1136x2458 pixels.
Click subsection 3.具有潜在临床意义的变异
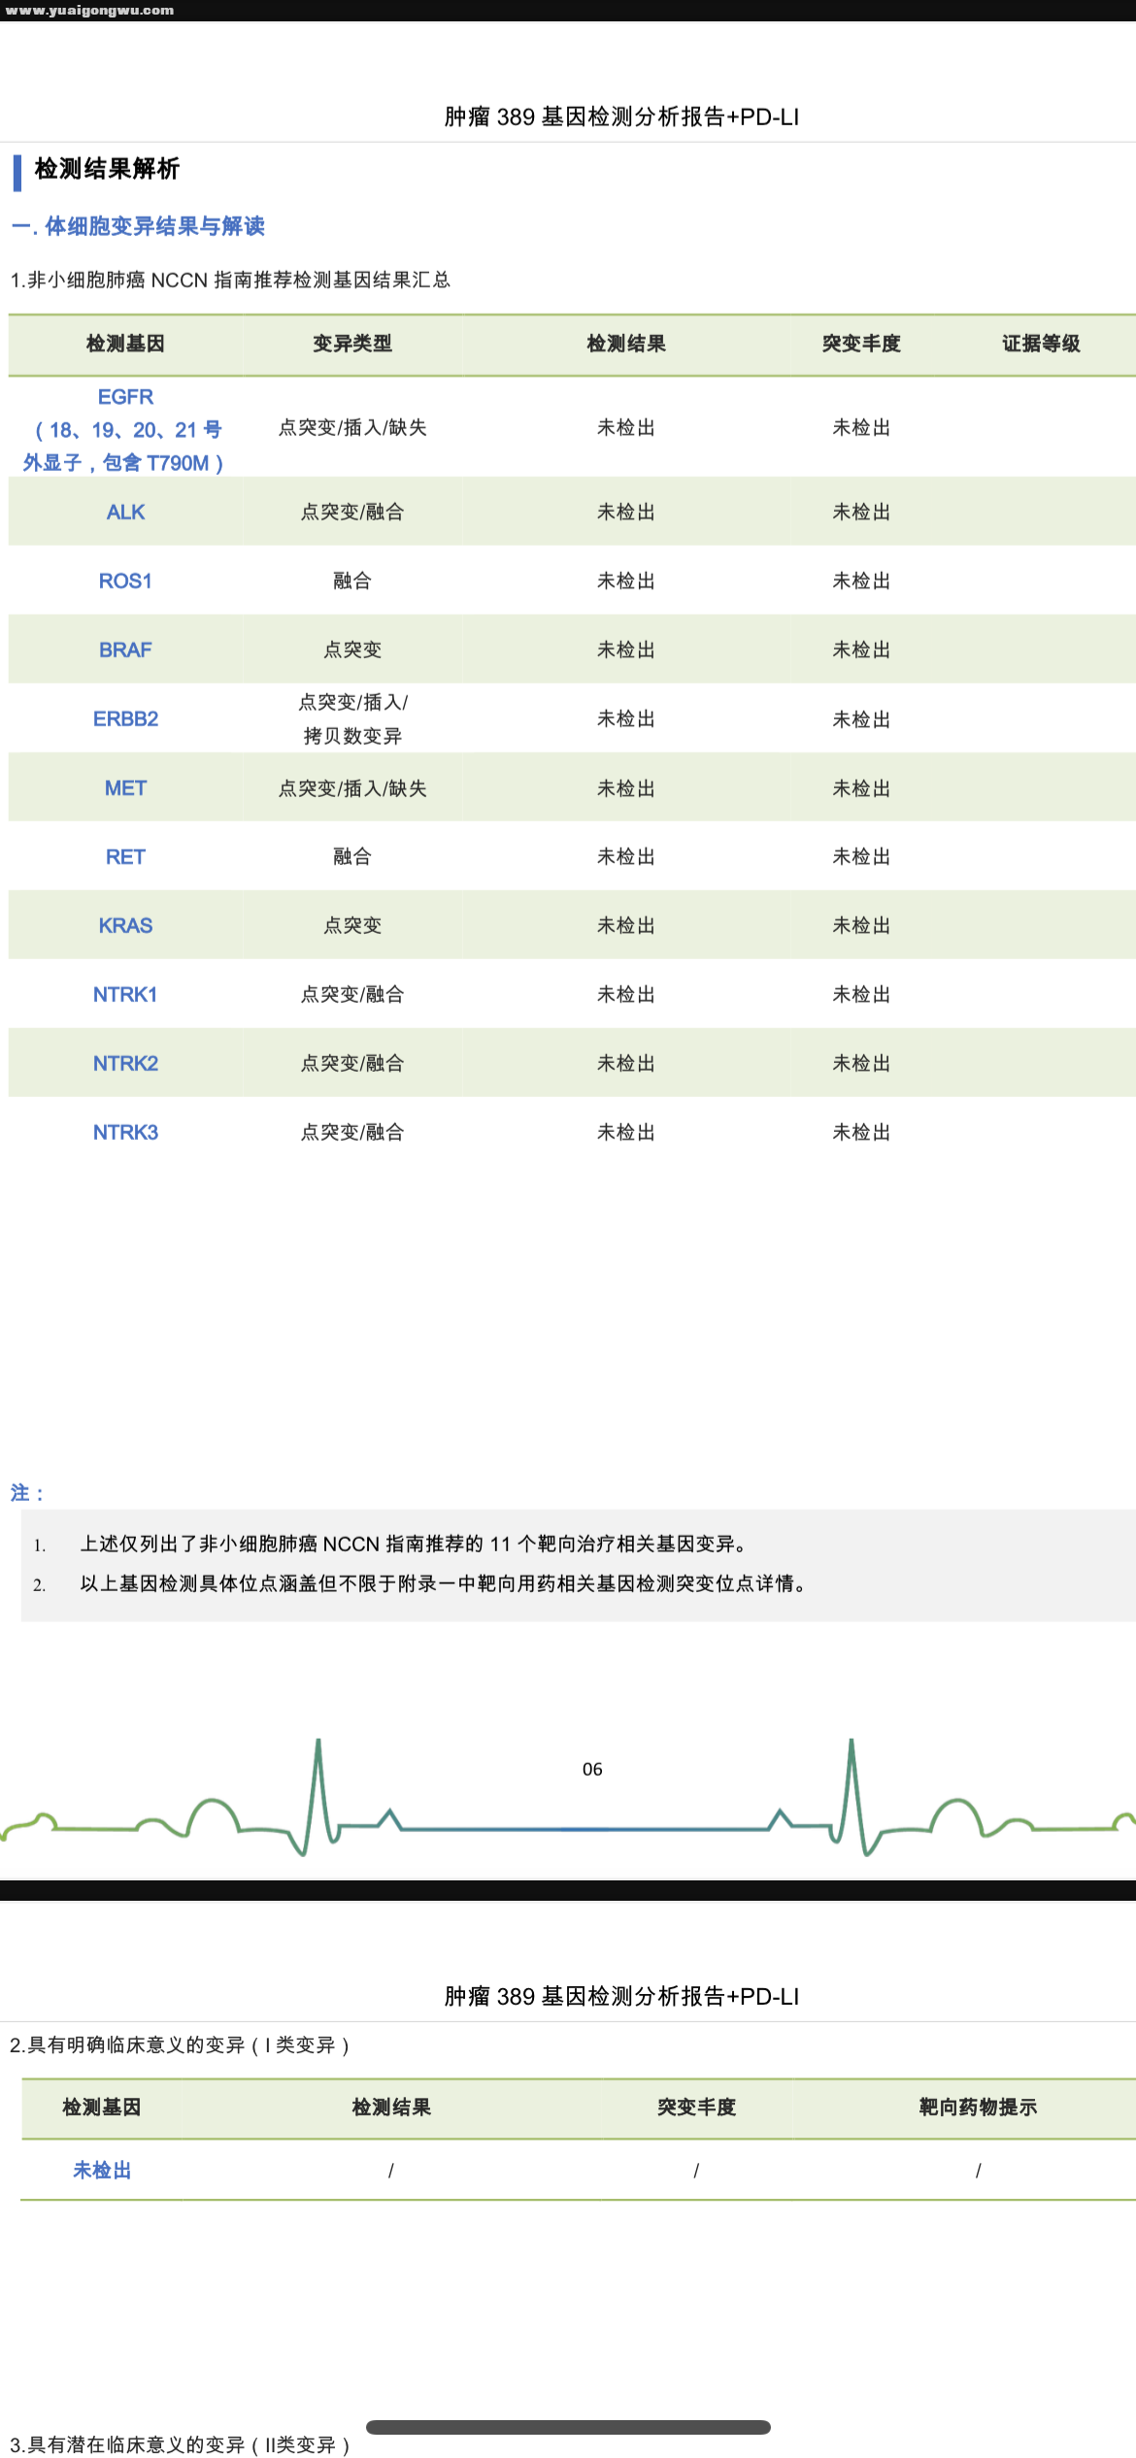point(180,2444)
